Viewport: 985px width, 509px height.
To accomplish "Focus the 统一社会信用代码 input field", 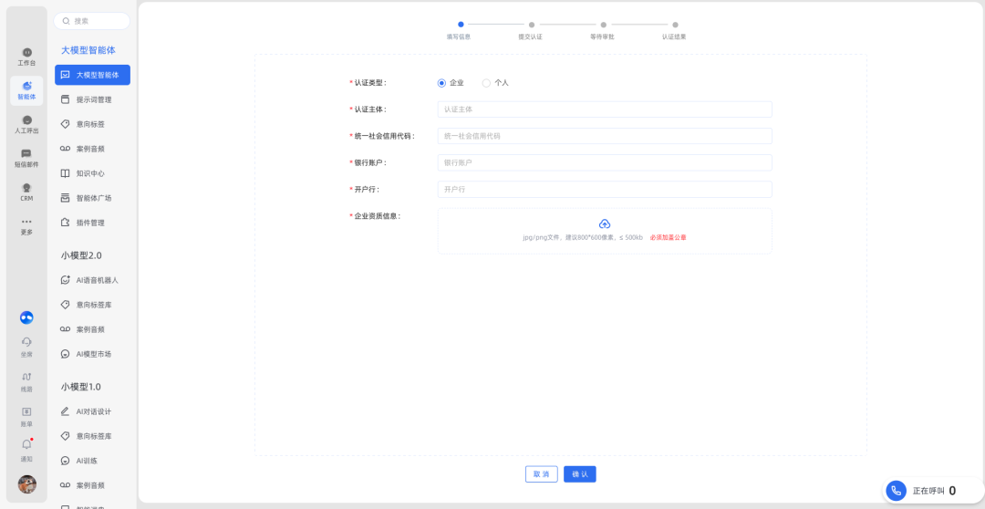I will pyautogui.click(x=604, y=136).
